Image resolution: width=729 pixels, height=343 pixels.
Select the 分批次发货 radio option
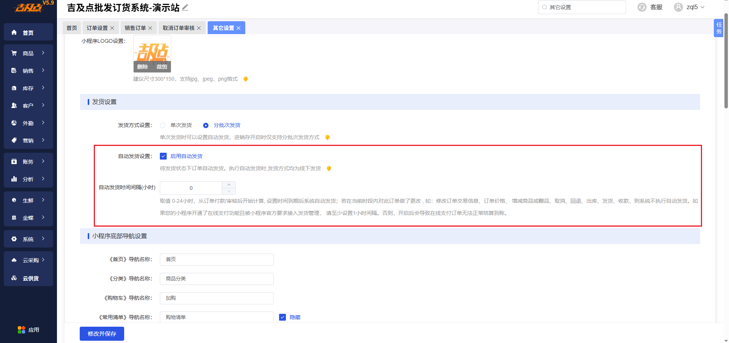tap(206, 125)
